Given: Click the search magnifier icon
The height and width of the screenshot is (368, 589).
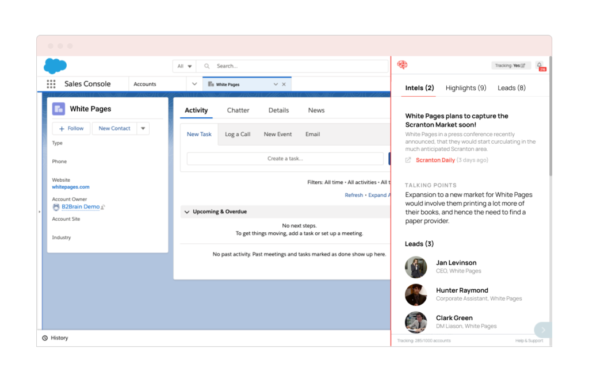Looking at the screenshot, I should [206, 66].
